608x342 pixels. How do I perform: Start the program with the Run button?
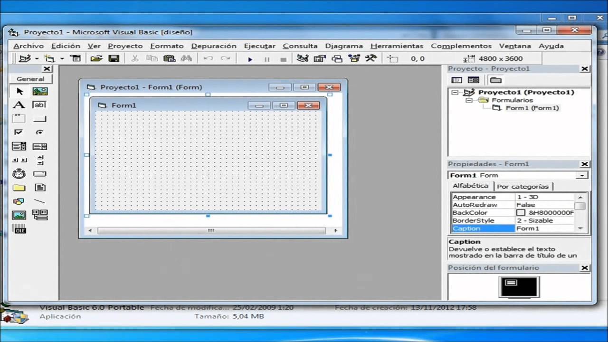coord(250,59)
